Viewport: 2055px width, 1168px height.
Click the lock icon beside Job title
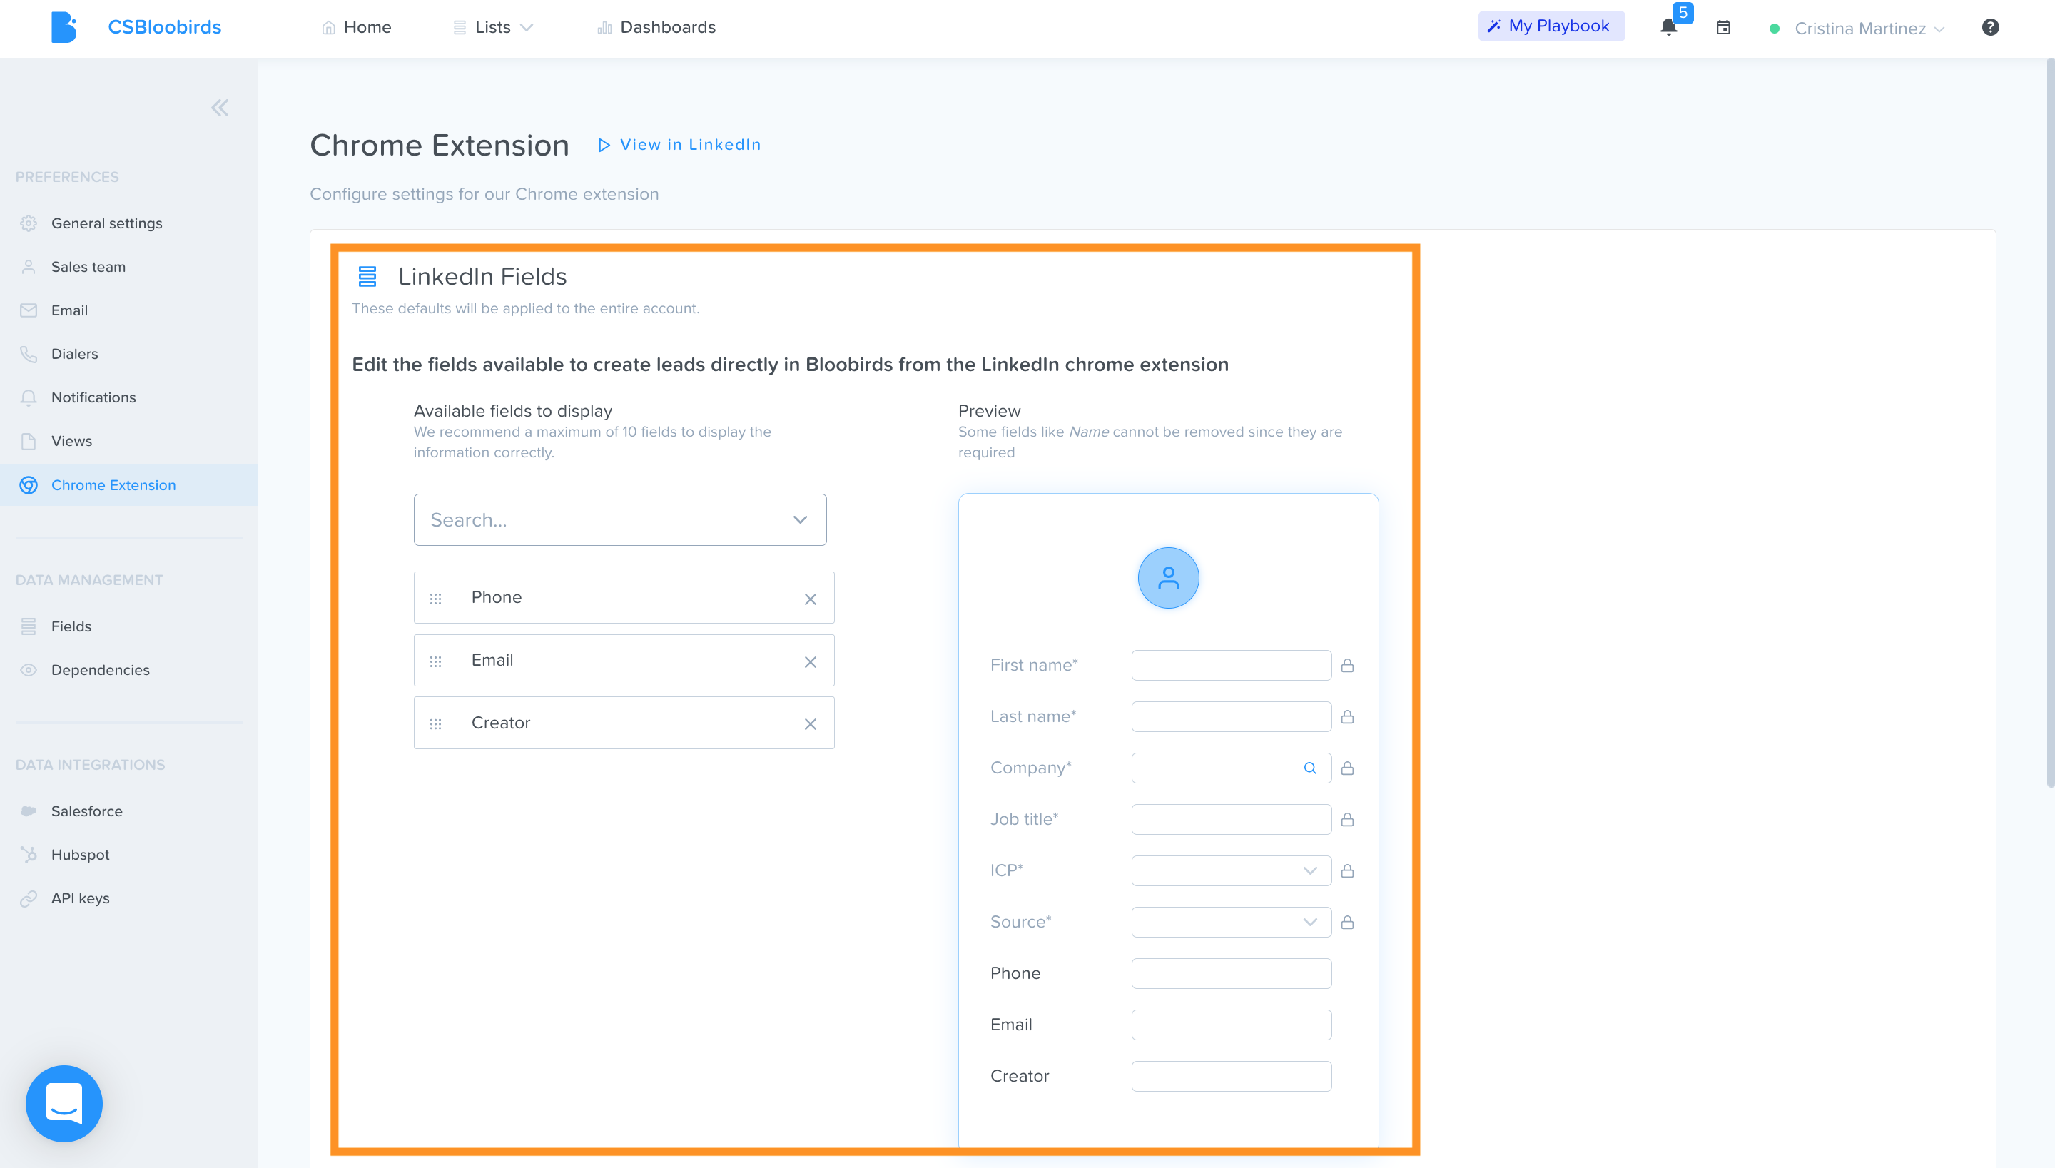click(x=1348, y=819)
